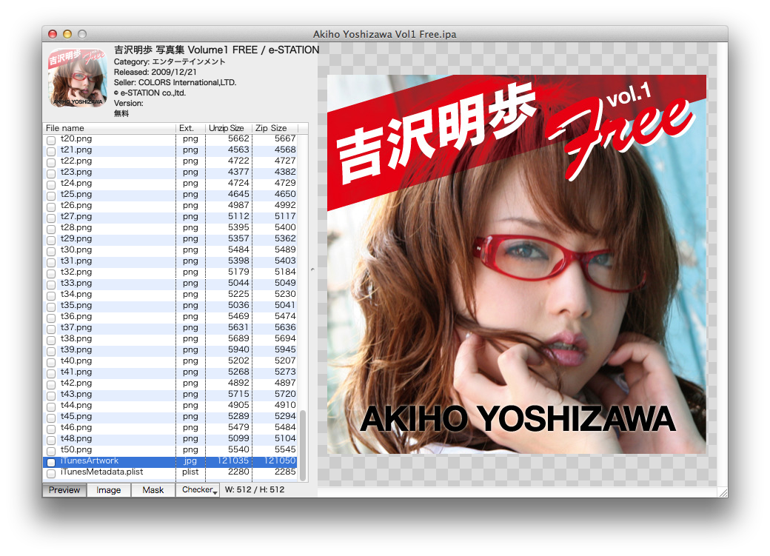The width and height of the screenshot is (770, 556).
Task: Select the t23.png file row
Action: click(x=170, y=172)
